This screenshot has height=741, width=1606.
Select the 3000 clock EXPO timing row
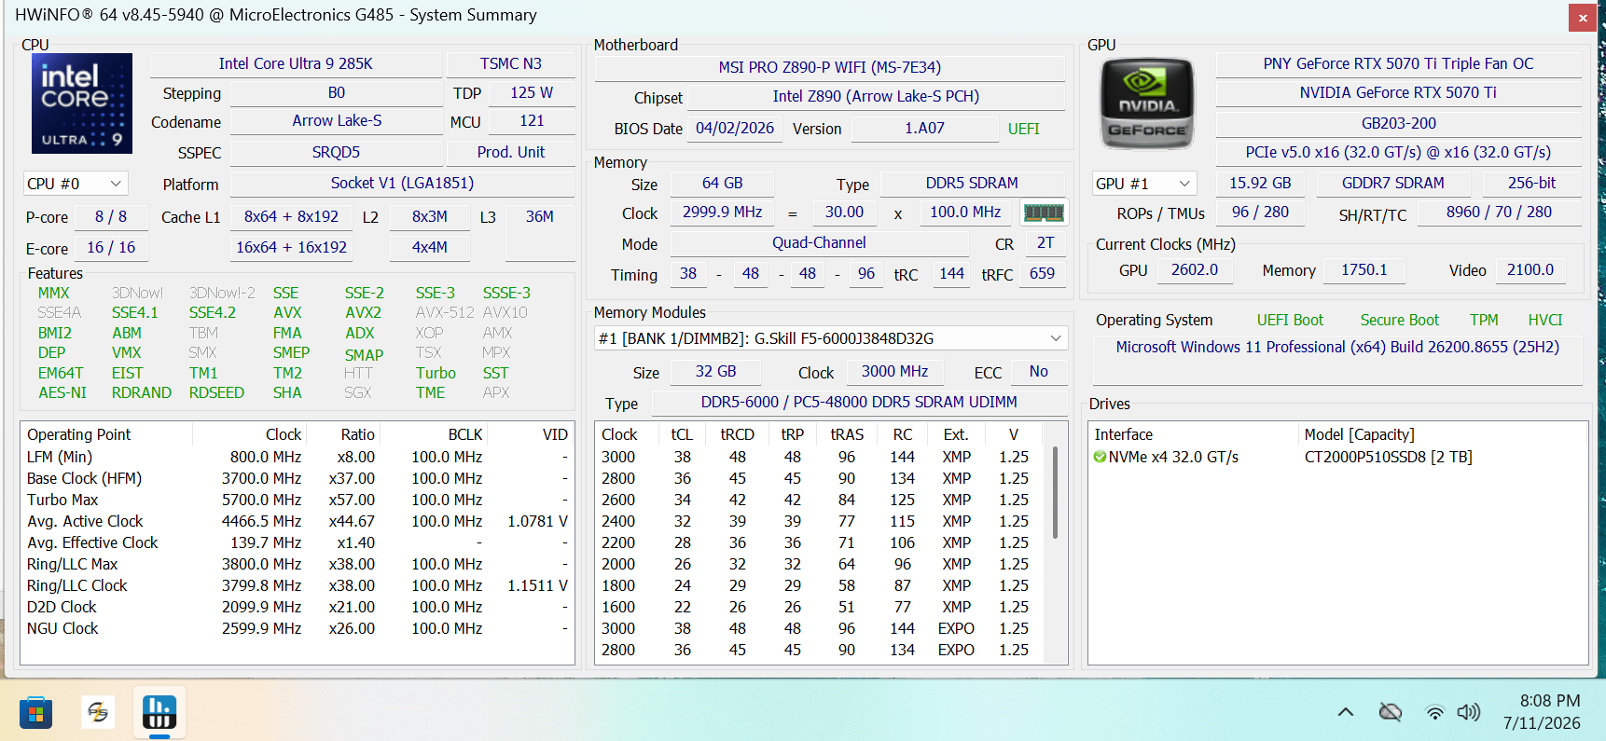(821, 628)
